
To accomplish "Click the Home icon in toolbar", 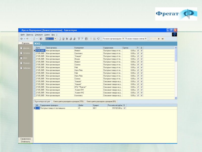I will [34, 39].
